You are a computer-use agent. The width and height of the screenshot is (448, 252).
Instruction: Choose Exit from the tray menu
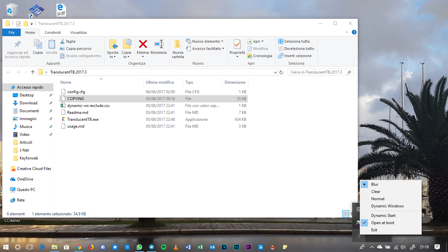(374, 230)
